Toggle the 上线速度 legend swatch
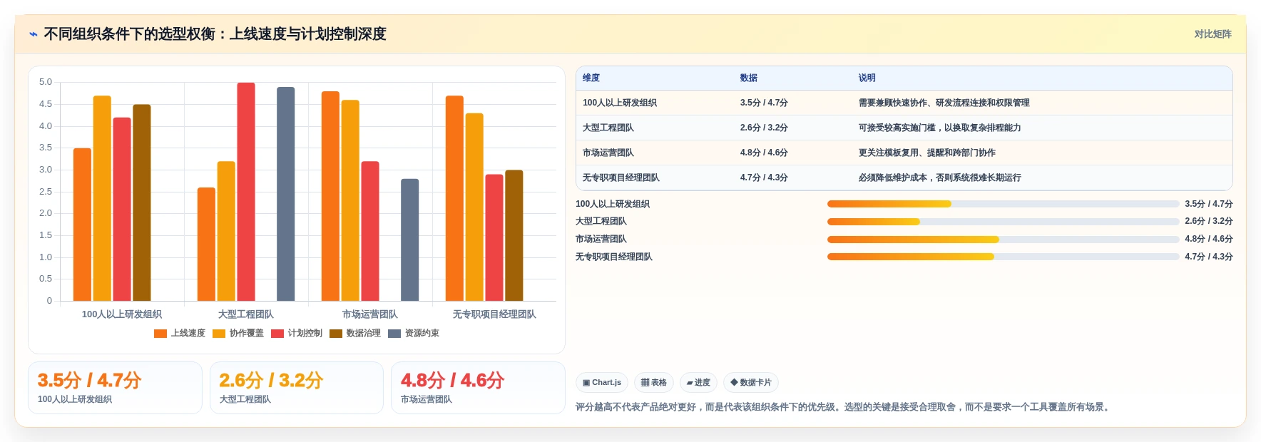The height and width of the screenshot is (442, 1261). (x=160, y=334)
